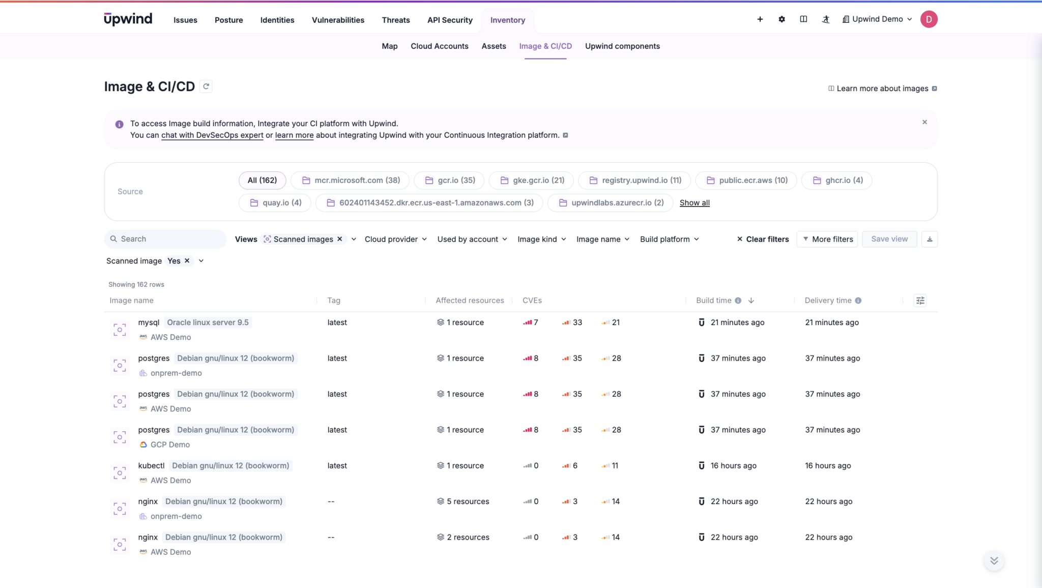The height and width of the screenshot is (588, 1042).
Task: Open the Vulnerabilities menu item
Action: pyautogui.click(x=338, y=20)
